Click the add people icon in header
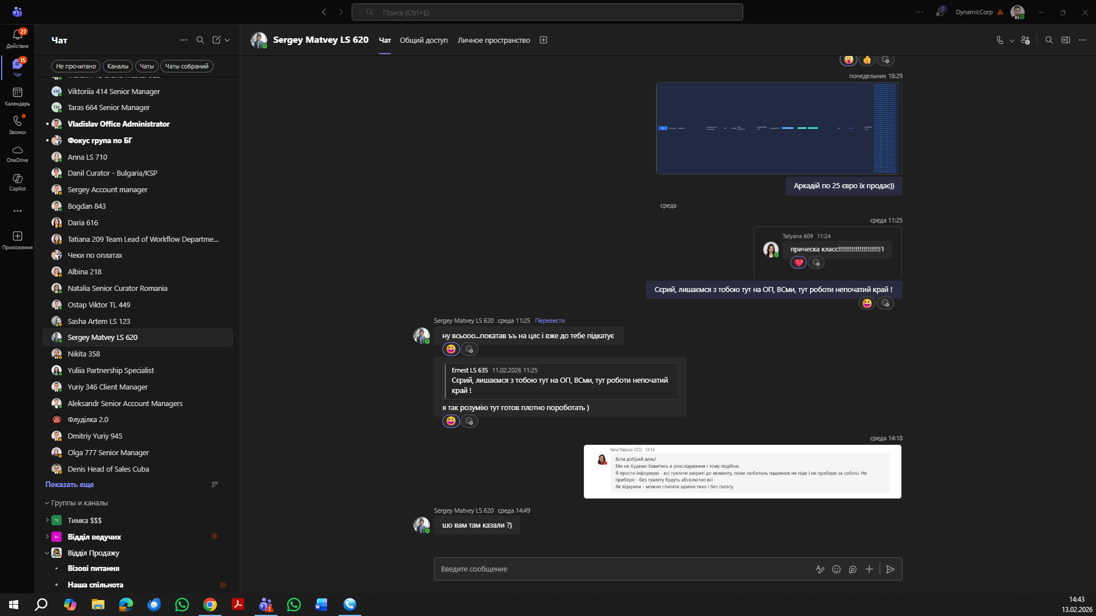Screen dimensions: 1096x616 click(1025, 40)
